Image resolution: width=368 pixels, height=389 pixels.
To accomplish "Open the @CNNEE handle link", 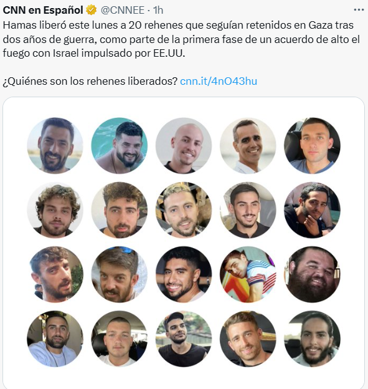I will [x=123, y=10].
